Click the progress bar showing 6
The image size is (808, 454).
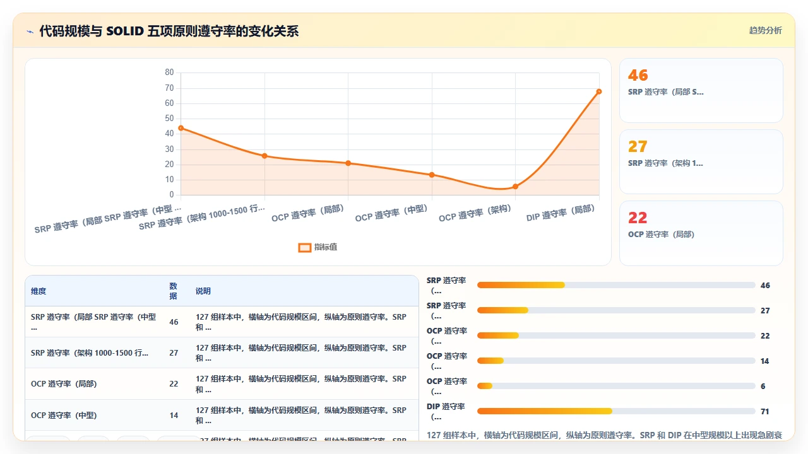tap(616, 386)
